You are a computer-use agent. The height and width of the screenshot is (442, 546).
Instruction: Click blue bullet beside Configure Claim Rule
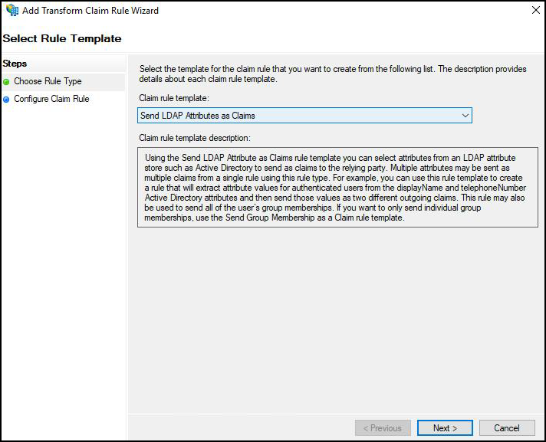(x=7, y=100)
